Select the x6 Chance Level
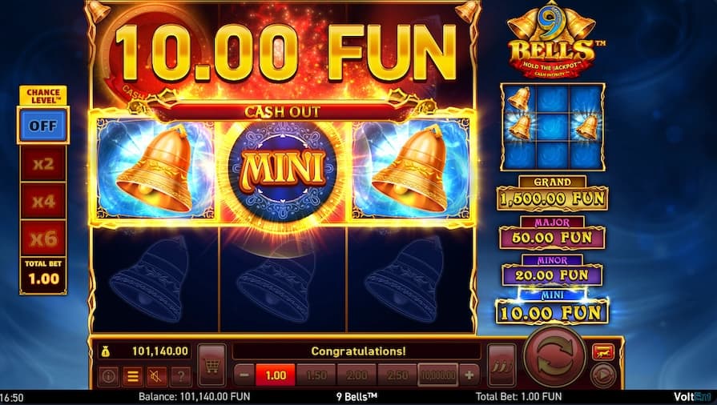This screenshot has height=405, width=717. (x=43, y=239)
